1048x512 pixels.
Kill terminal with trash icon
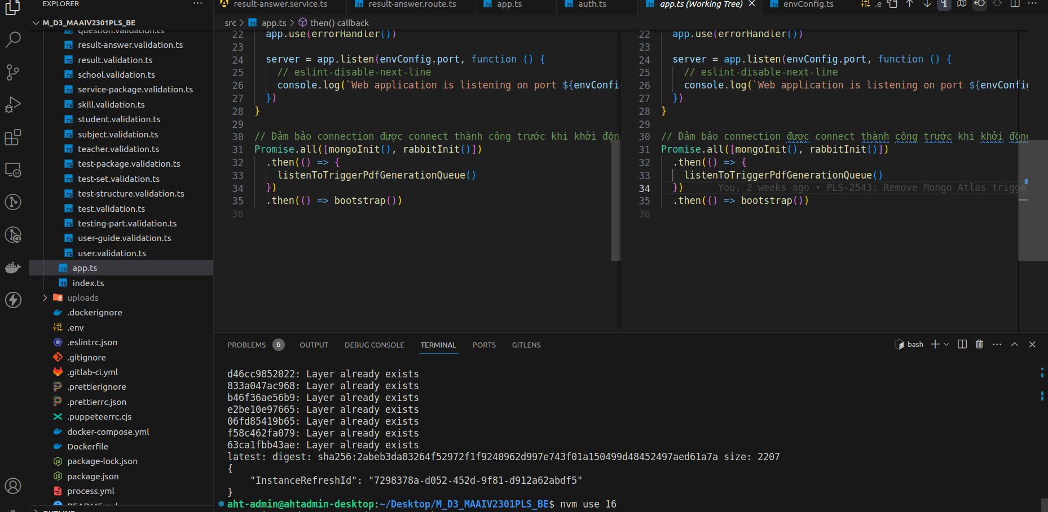point(979,344)
